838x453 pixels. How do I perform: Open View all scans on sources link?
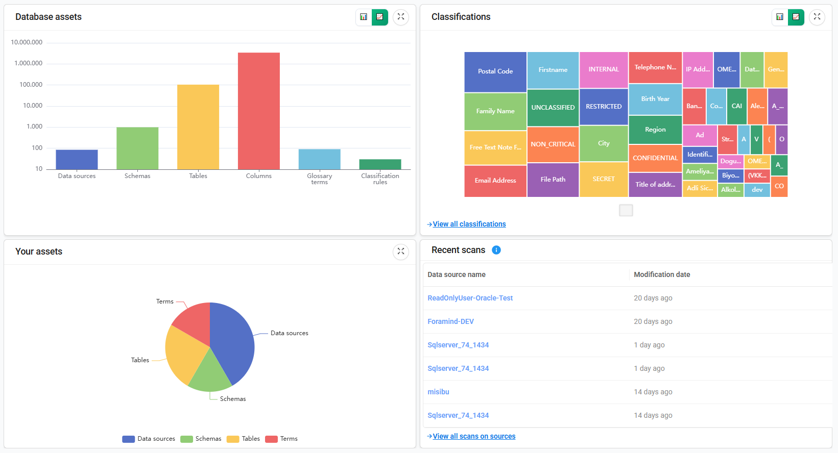pyautogui.click(x=473, y=436)
